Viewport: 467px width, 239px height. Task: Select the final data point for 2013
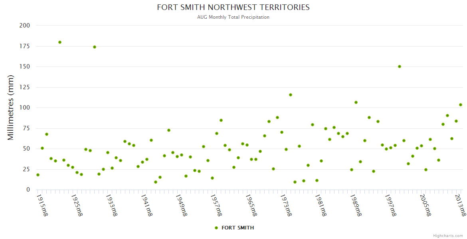(x=461, y=105)
